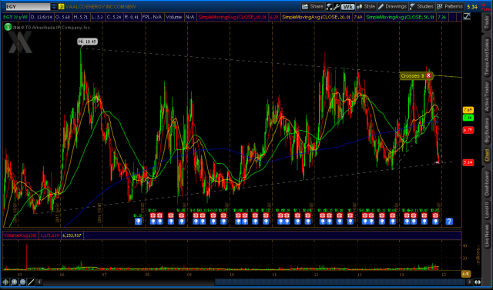This screenshot has height=290, width=493.
Task: Open the symbol history dropdown arrow
Action: pyautogui.click(x=54, y=6)
